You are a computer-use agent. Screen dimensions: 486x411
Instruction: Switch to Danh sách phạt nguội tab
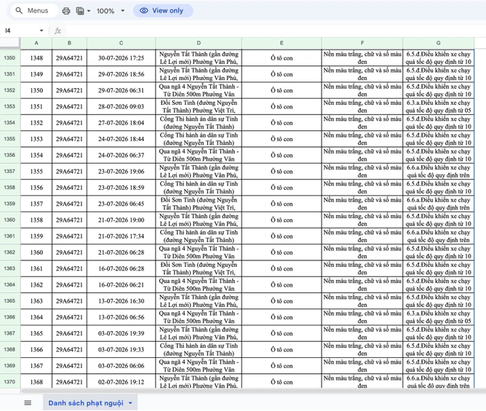[x=86, y=403]
